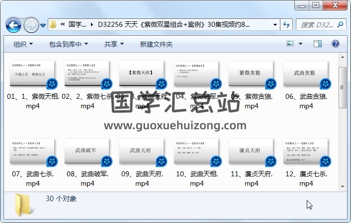The image size is (351, 223).
Task: Click the change view icon
Action: tap(291, 44)
